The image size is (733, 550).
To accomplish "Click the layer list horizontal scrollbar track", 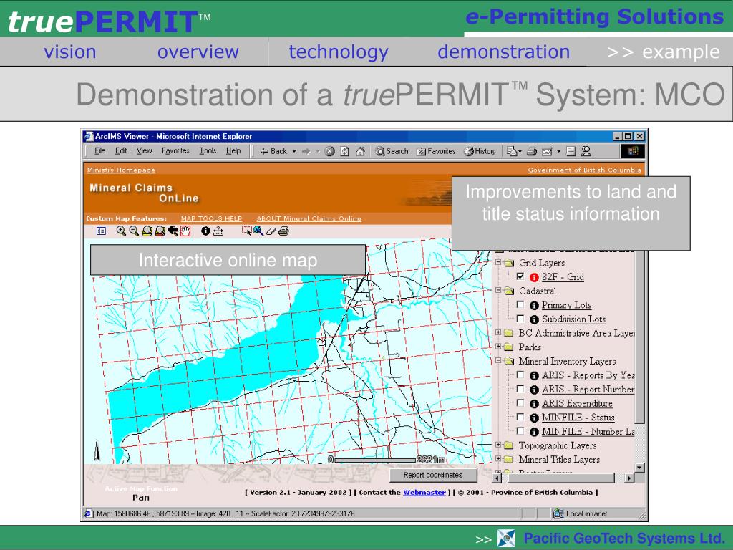I will 561,478.
